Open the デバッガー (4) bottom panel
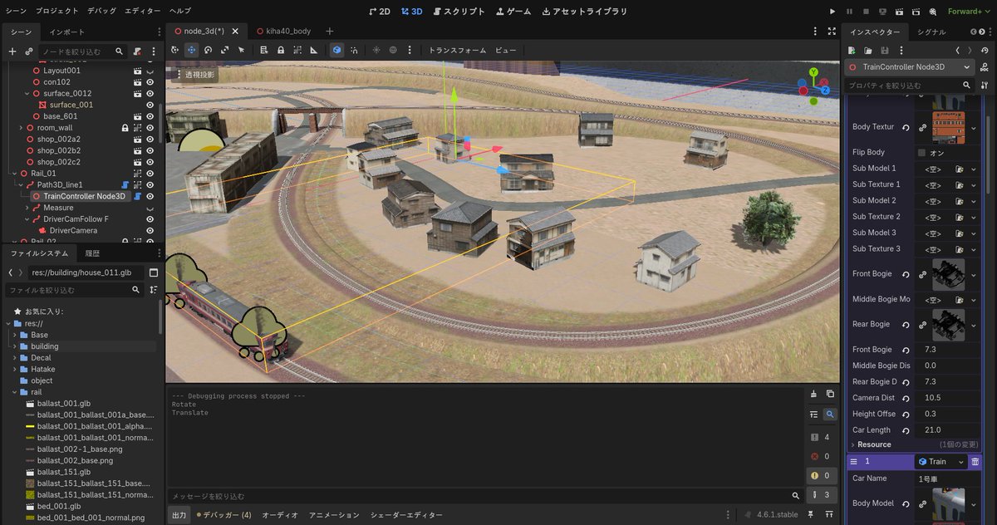 pos(223,515)
